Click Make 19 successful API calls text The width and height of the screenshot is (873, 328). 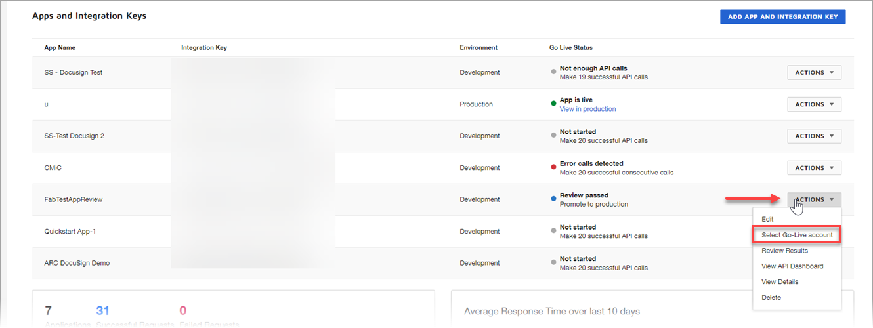pos(604,77)
